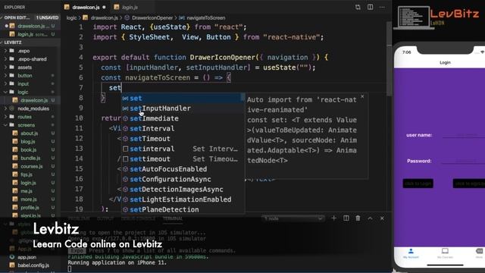485x273 pixels.
Task: Open babel.config.js in explorer
Action: [x=33, y=265]
